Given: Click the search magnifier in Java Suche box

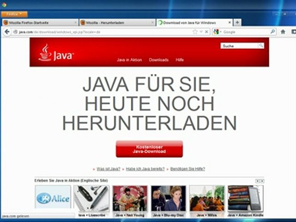Looking at the screenshot, I should [x=261, y=46].
